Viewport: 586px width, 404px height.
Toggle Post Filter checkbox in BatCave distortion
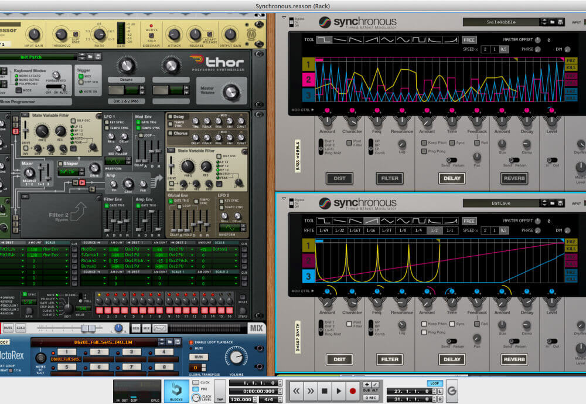[x=349, y=324]
